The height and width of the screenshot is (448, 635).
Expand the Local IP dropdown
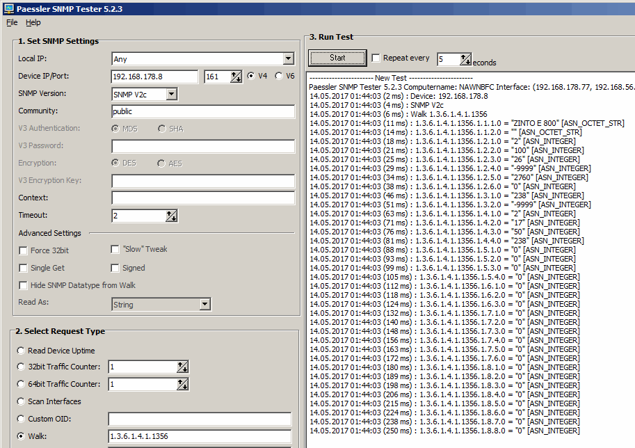click(288, 58)
